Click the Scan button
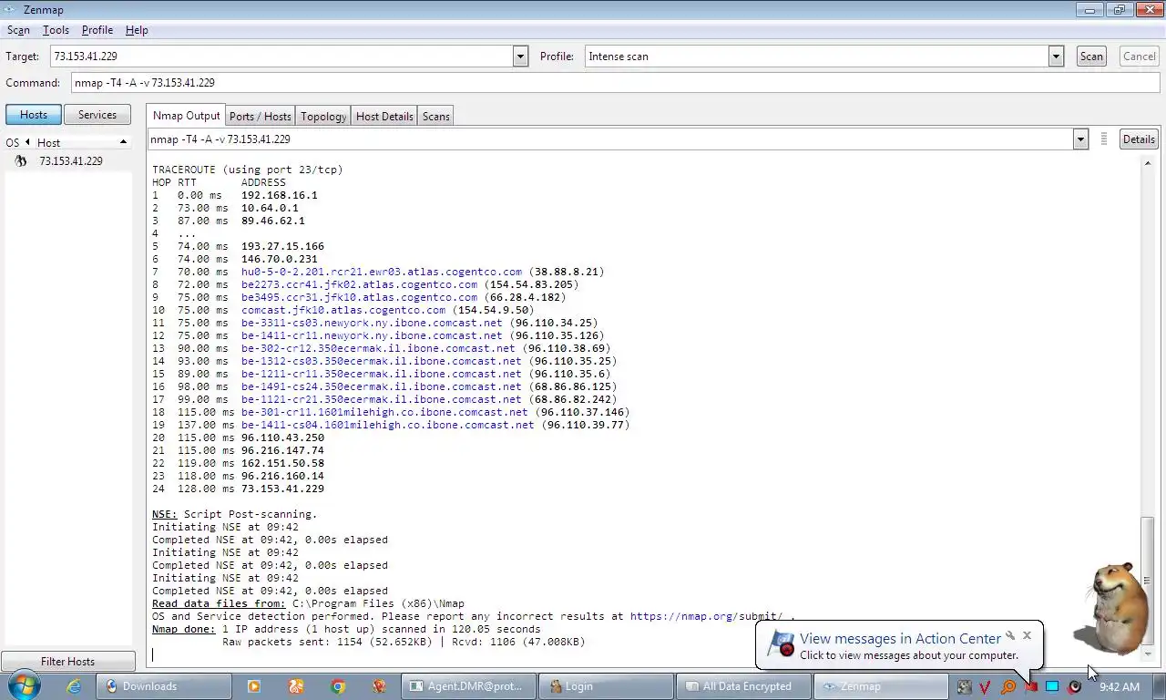The image size is (1166, 700). pyautogui.click(x=1091, y=57)
